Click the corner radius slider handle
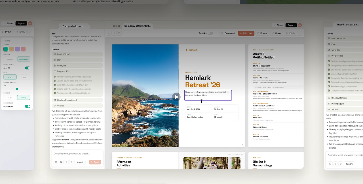The image size is (363, 184). point(17,89)
